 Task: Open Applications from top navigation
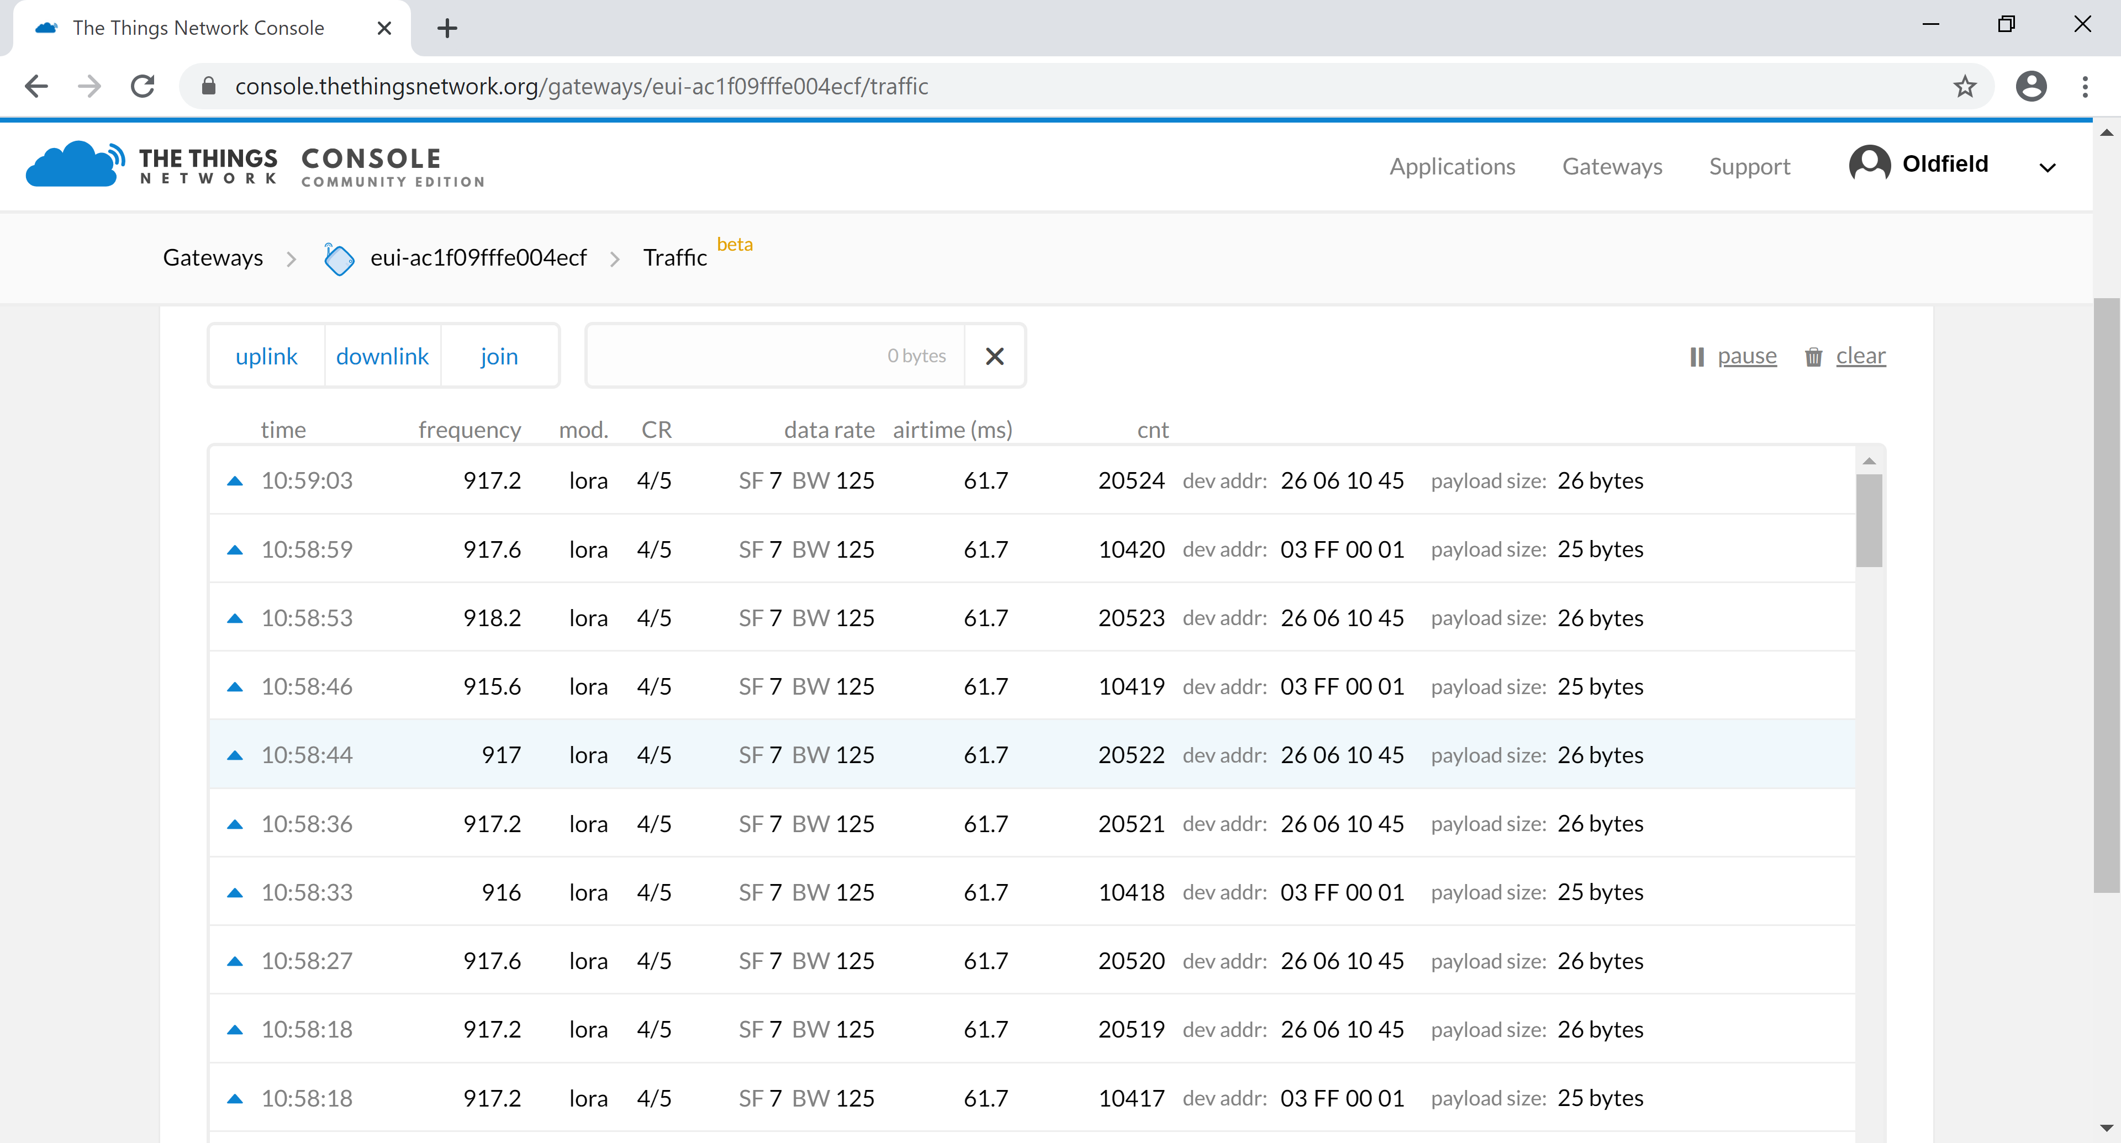click(x=1452, y=166)
